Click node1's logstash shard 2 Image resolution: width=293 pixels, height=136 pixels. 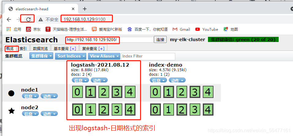pos(104,92)
